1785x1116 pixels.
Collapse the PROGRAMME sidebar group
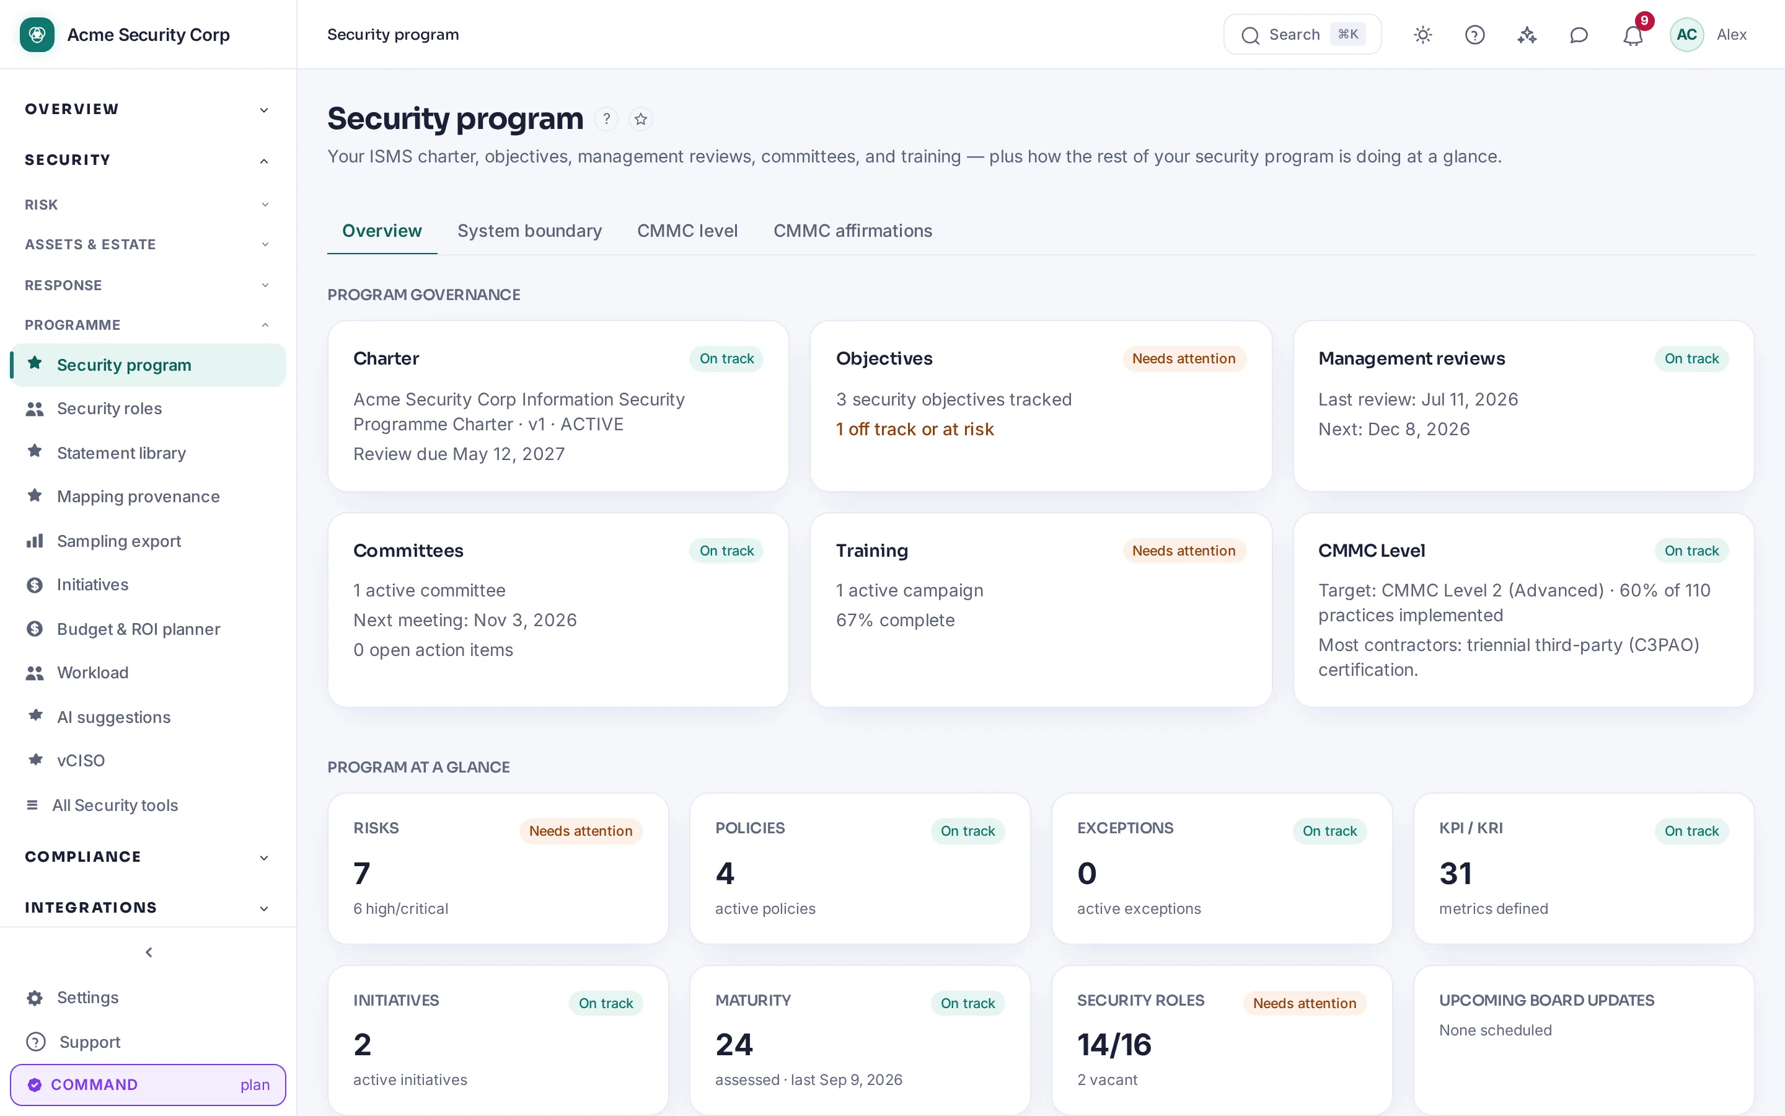[x=148, y=325]
